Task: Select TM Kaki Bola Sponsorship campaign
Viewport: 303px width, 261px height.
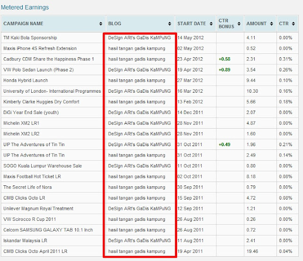Action: pyautogui.click(x=30, y=38)
